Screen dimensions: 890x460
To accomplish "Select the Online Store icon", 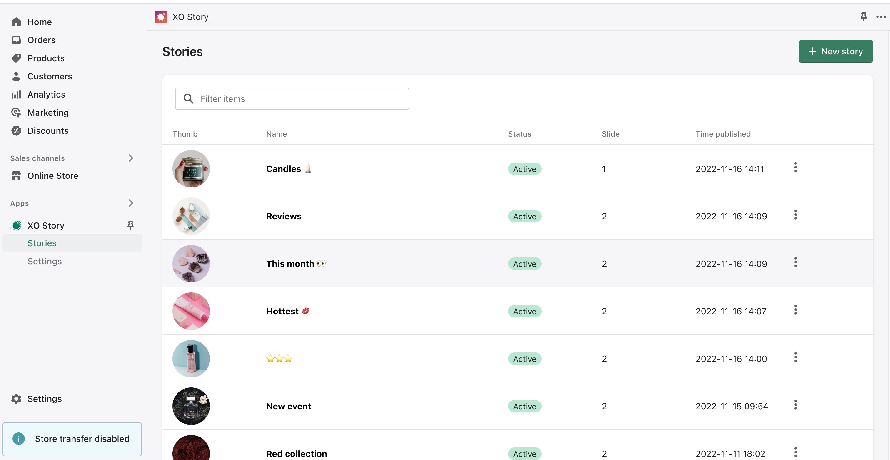I will coord(16,176).
